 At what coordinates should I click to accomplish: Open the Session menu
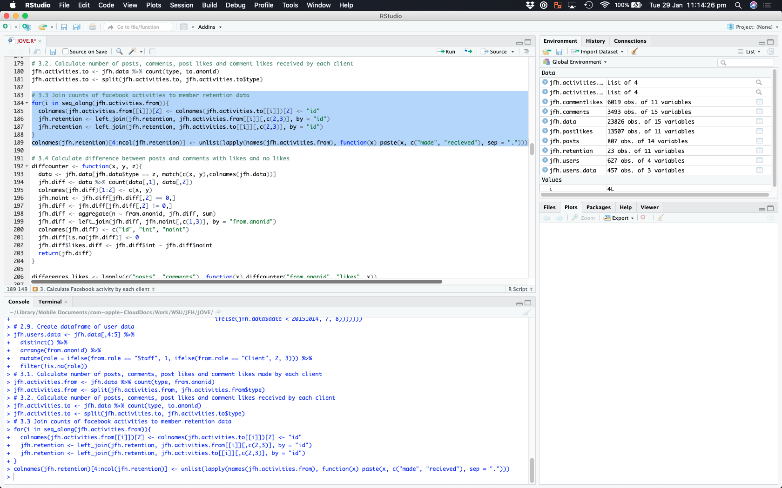point(181,5)
